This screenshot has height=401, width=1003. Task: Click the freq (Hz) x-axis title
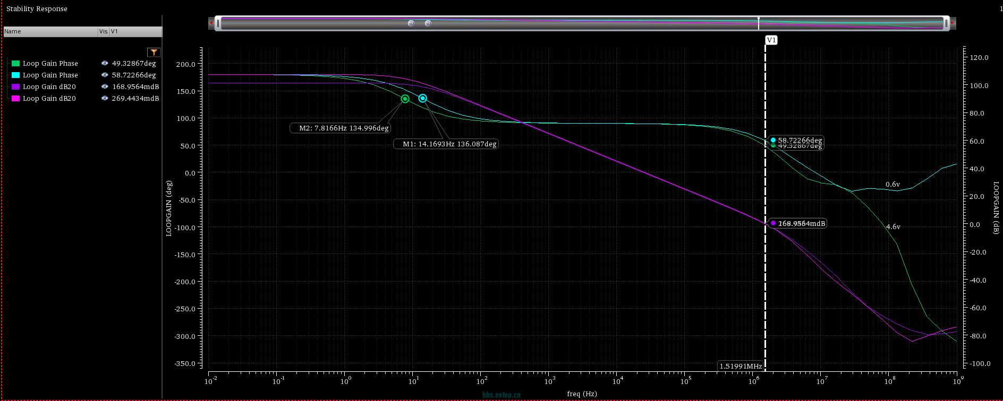click(x=582, y=394)
